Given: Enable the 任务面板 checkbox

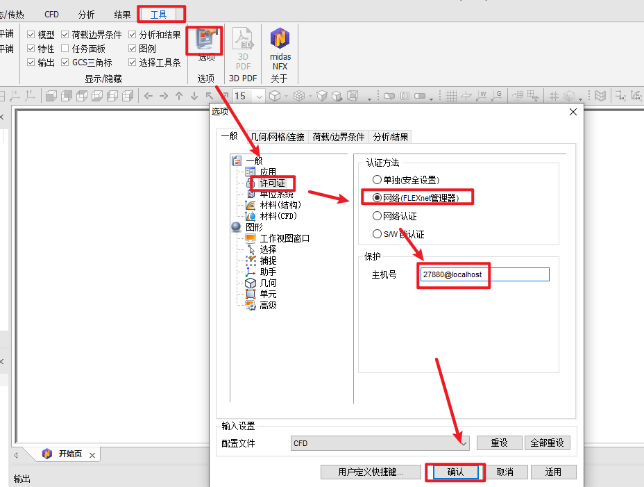Looking at the screenshot, I should click(x=65, y=49).
